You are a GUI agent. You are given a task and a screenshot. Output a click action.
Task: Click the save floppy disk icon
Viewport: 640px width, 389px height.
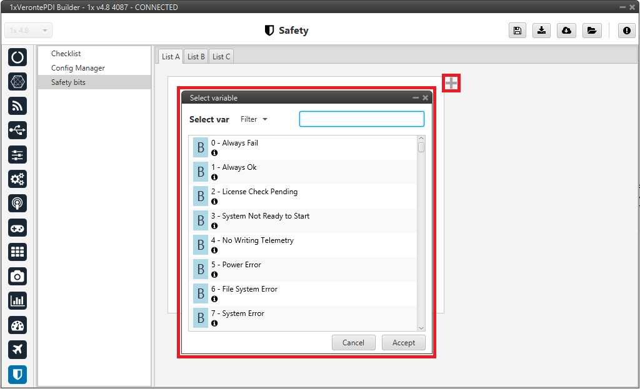(x=517, y=31)
